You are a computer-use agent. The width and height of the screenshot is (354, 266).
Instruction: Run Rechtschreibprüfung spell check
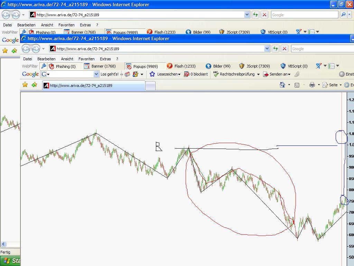pos(235,74)
